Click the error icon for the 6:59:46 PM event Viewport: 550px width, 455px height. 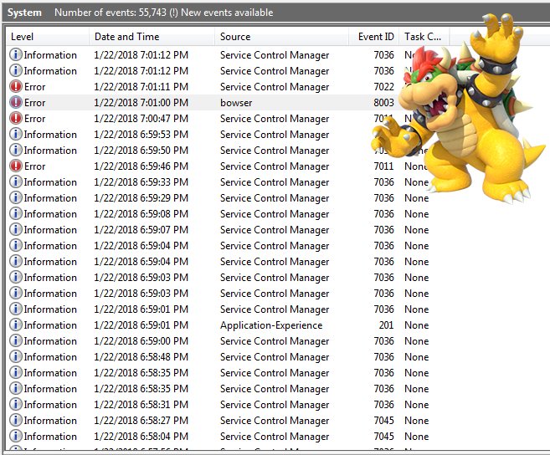(x=15, y=166)
